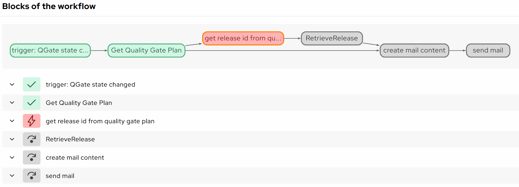Select the send mail node in the graph
Image resolution: width=519 pixels, height=187 pixels.
pyautogui.click(x=488, y=50)
